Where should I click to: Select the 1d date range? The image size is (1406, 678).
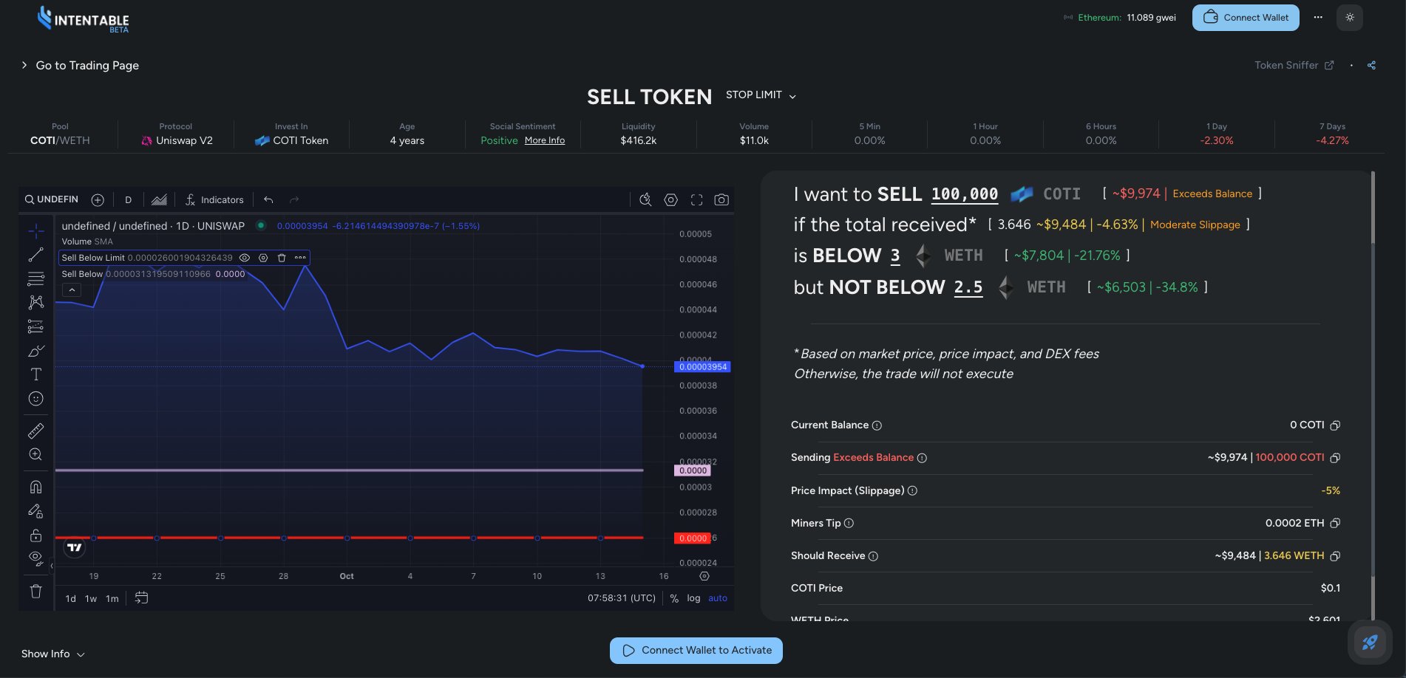click(x=71, y=598)
